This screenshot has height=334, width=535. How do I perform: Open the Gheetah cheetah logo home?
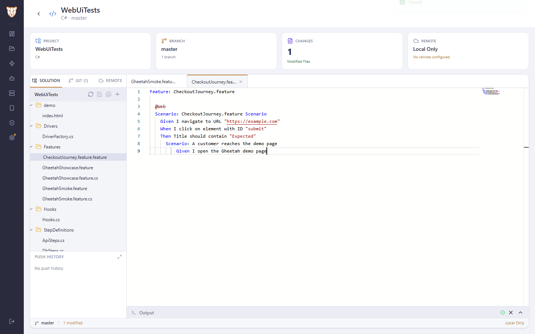pos(12,12)
